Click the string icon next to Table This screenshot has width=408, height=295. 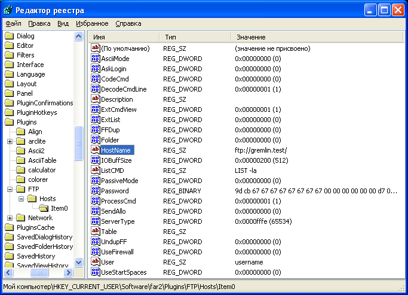96,231
